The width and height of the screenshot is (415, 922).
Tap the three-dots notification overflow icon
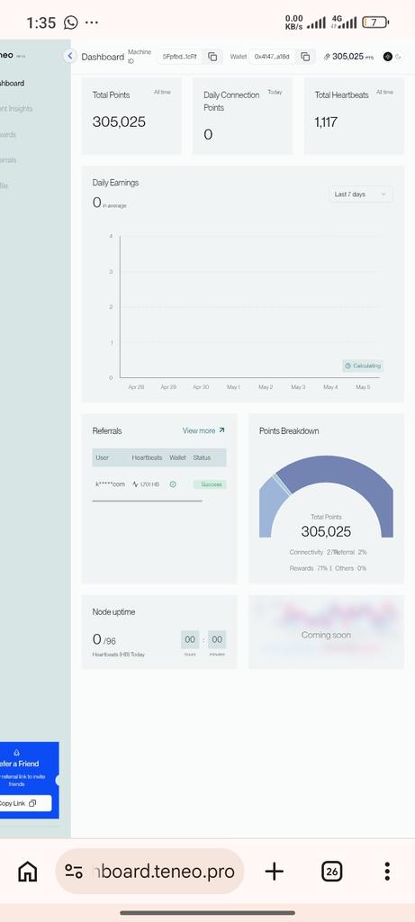[92, 23]
